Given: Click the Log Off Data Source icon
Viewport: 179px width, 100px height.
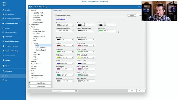Looking at the screenshot, I should pos(3,32).
